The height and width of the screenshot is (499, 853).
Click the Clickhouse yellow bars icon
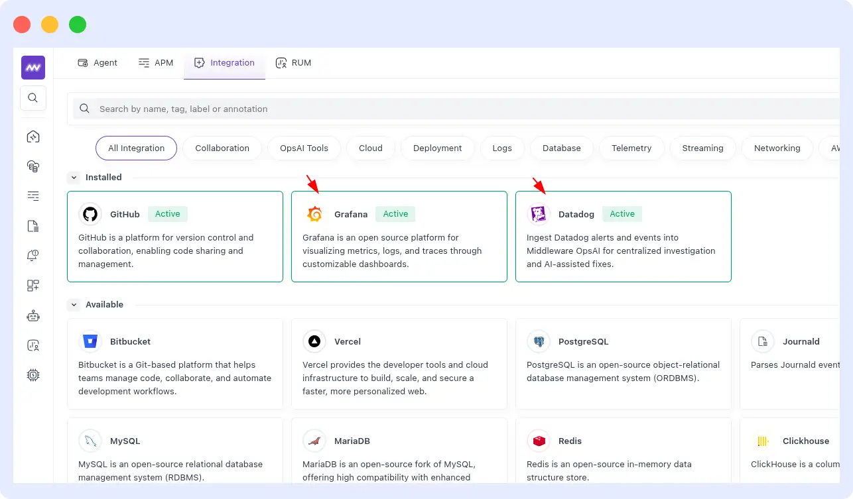click(763, 441)
